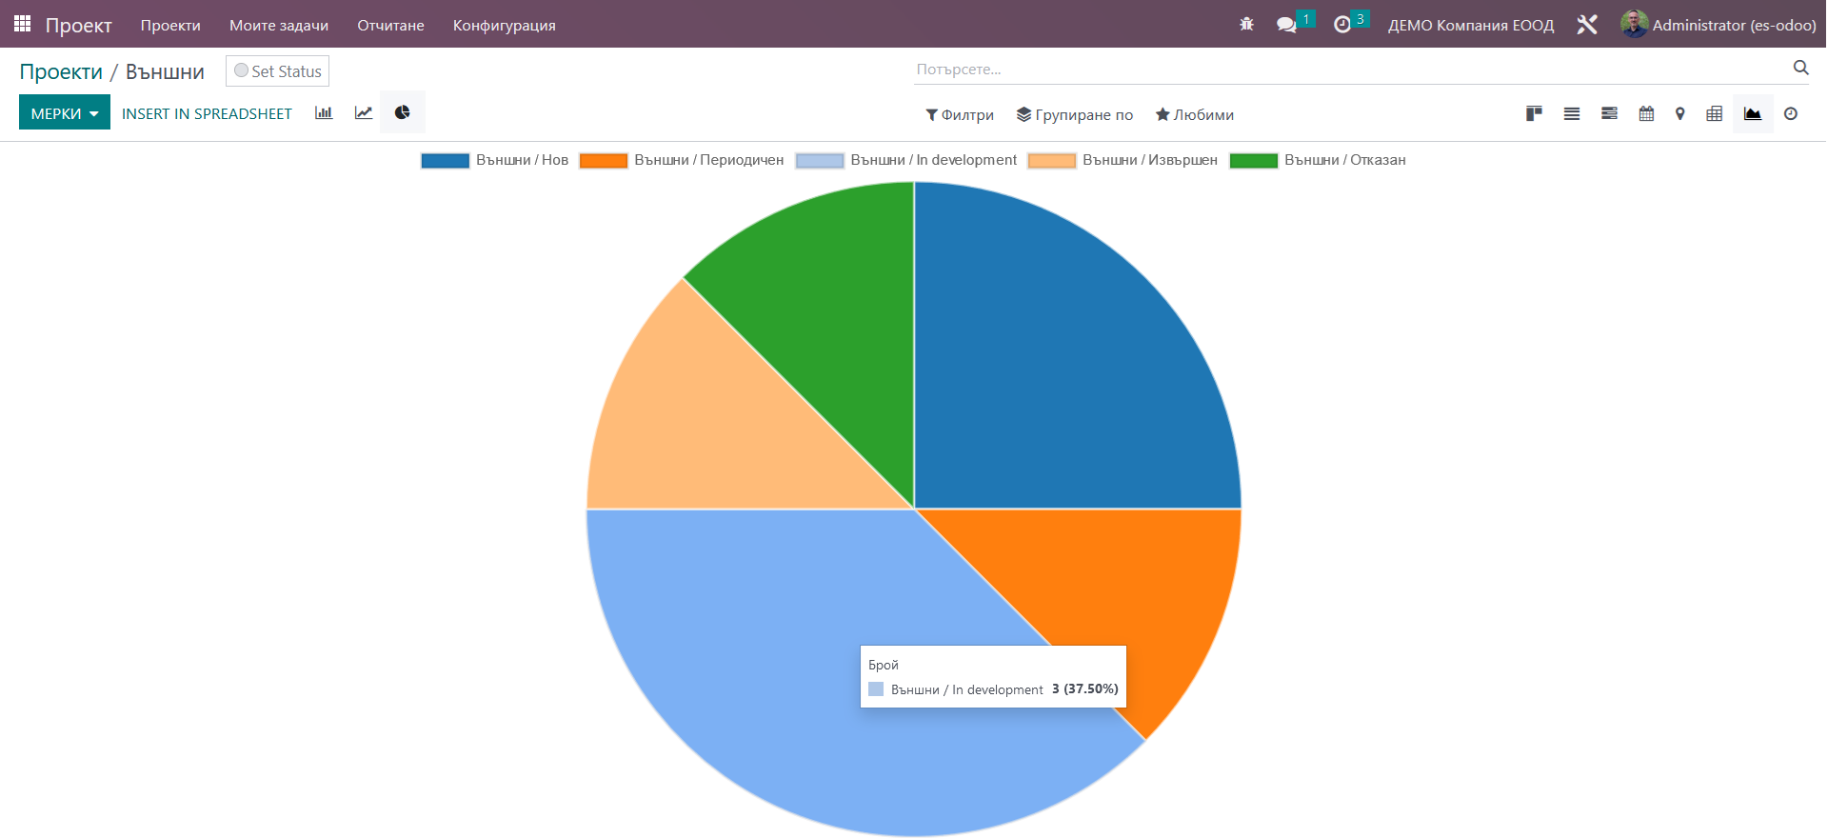1828x838 pixels.
Task: Switch to the Gantt-style rows view icon
Action: coord(1609,114)
